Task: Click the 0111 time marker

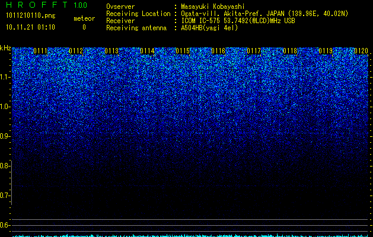Action: pyautogui.click(x=40, y=51)
